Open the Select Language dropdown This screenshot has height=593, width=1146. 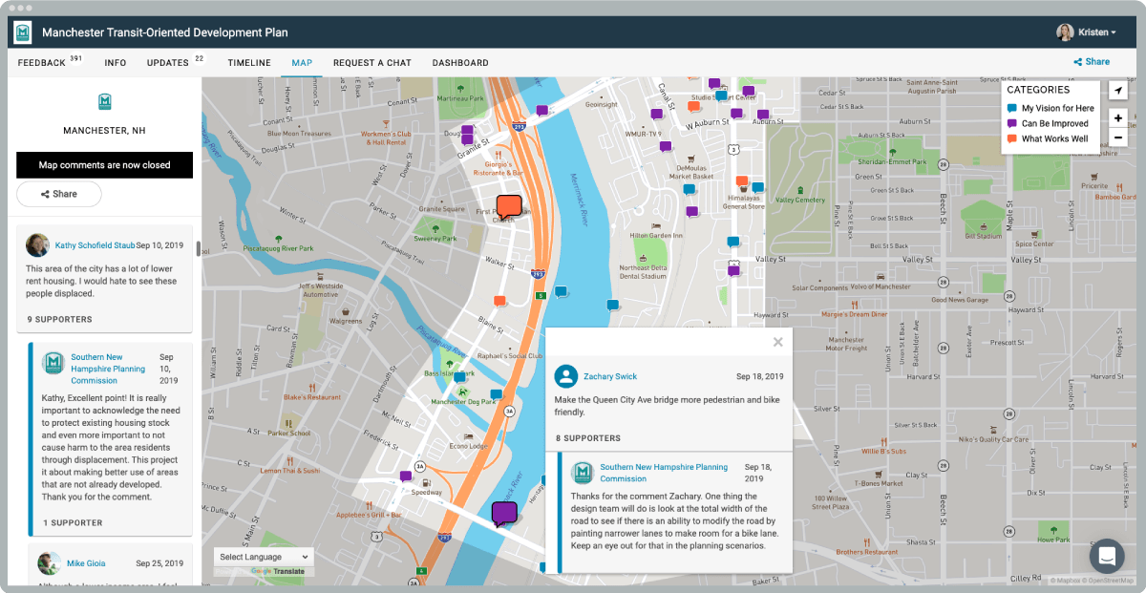pos(263,557)
